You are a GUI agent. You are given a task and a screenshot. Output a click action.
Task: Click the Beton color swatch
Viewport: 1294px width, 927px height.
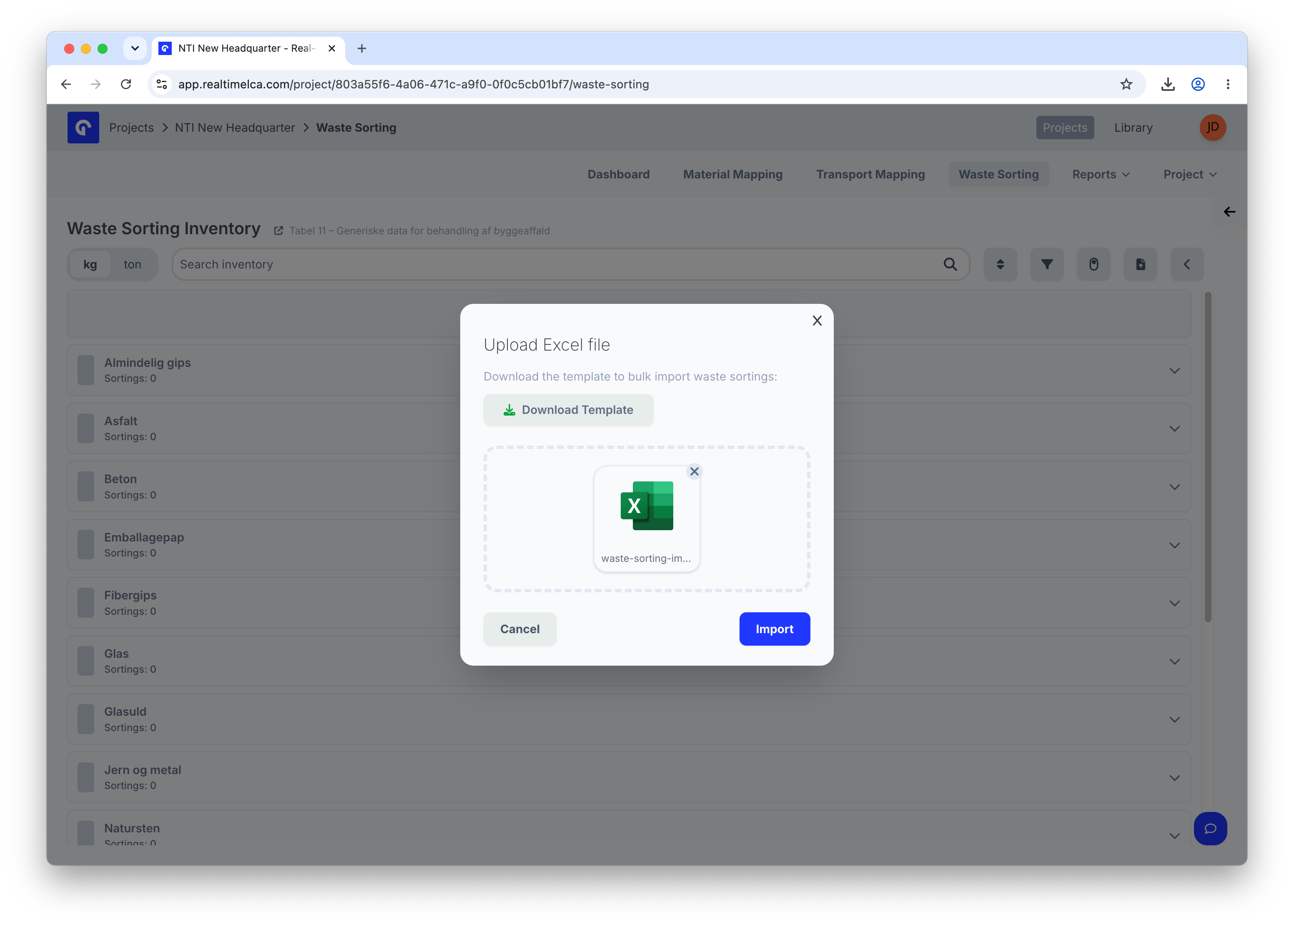(85, 486)
